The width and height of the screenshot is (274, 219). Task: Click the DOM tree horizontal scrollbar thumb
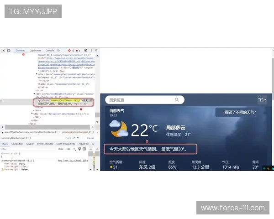point(47,127)
